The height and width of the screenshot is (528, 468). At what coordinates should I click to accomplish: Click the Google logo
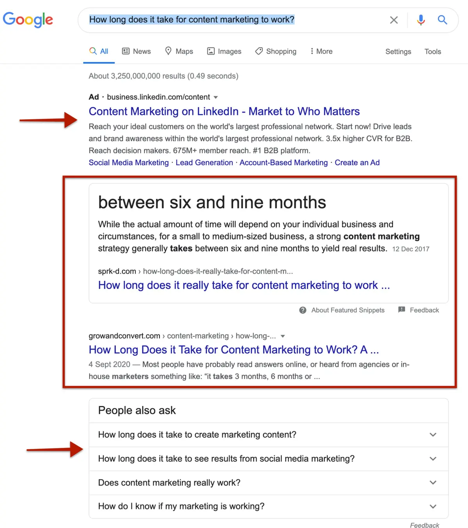click(x=28, y=19)
